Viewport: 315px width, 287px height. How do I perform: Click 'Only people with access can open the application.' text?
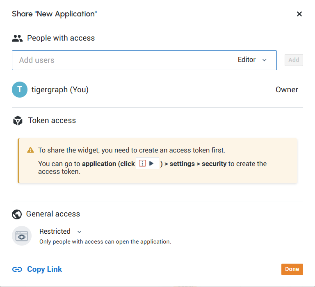point(105,241)
